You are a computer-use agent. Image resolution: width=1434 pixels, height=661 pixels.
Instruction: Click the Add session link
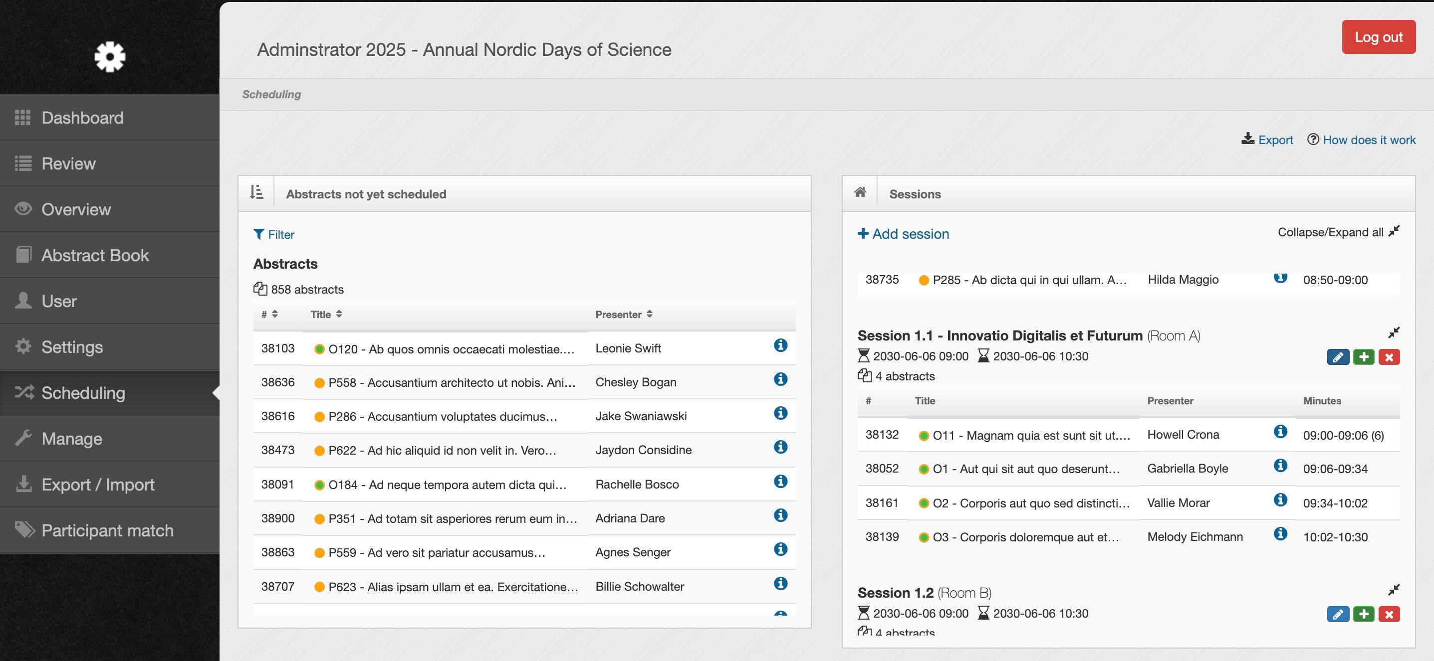903,234
